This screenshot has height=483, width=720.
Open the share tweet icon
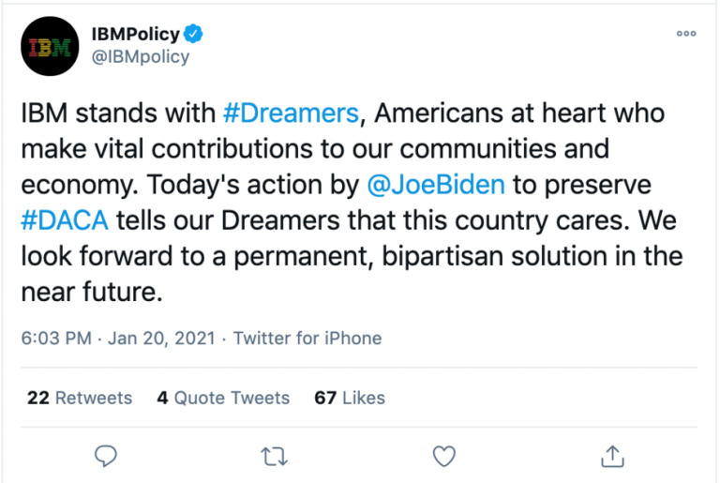point(611,456)
